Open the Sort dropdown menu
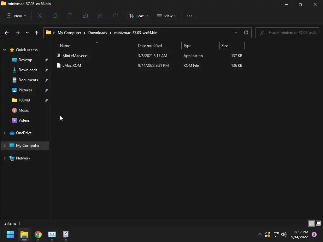Screen dimensions: 323x242 point(138,16)
